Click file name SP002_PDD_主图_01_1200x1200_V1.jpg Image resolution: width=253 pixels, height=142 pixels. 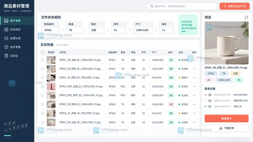tap(81, 86)
